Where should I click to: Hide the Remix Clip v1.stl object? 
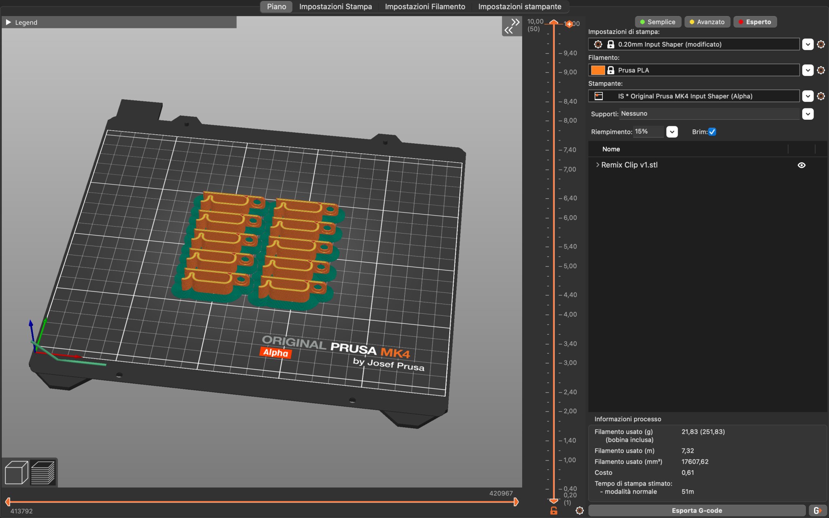pyautogui.click(x=801, y=165)
